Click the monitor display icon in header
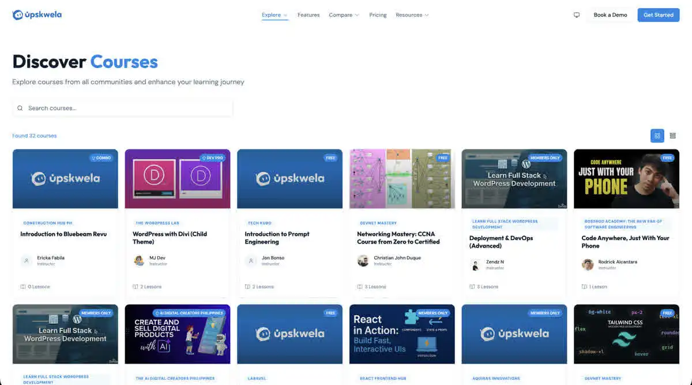Viewport: 692px width, 385px height. (x=576, y=15)
